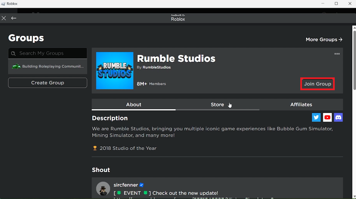The height and width of the screenshot is (199, 356).
Task: Switch to the Affiliates tab
Action: pos(301,104)
